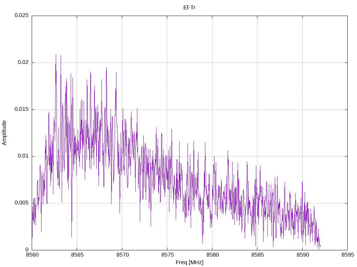Click the plot title 'Ef-Tr'
The width and height of the screenshot is (357, 267).
pos(189,8)
